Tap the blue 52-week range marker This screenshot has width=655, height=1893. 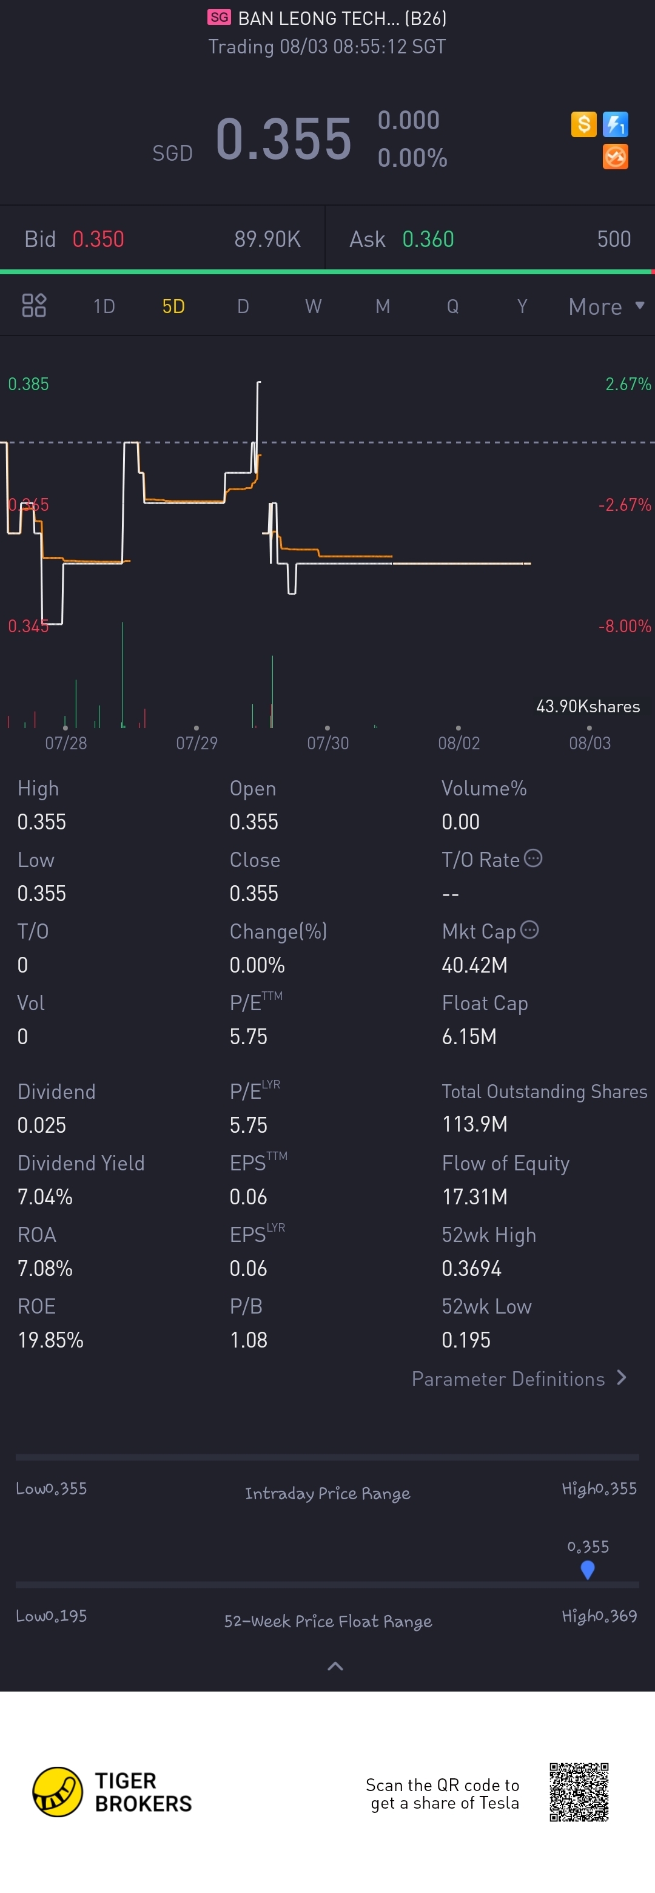(588, 1570)
